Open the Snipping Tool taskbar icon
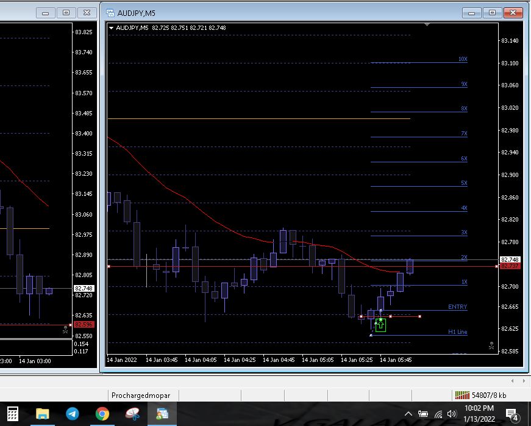The width and height of the screenshot is (531, 426). tap(132, 414)
